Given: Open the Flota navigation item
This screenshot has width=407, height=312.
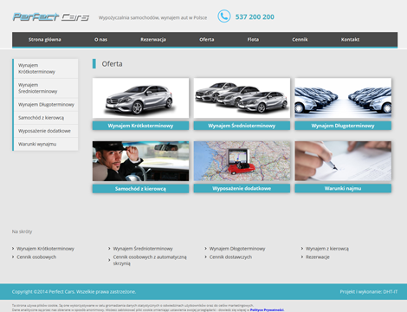Looking at the screenshot, I should [253, 40].
